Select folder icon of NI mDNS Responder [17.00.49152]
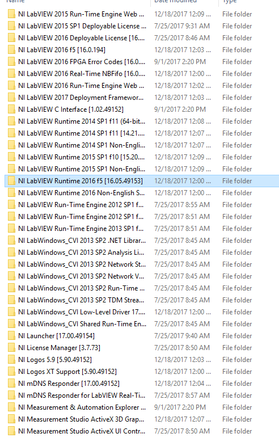Viewport: 279px width, 446px height. coord(11,384)
